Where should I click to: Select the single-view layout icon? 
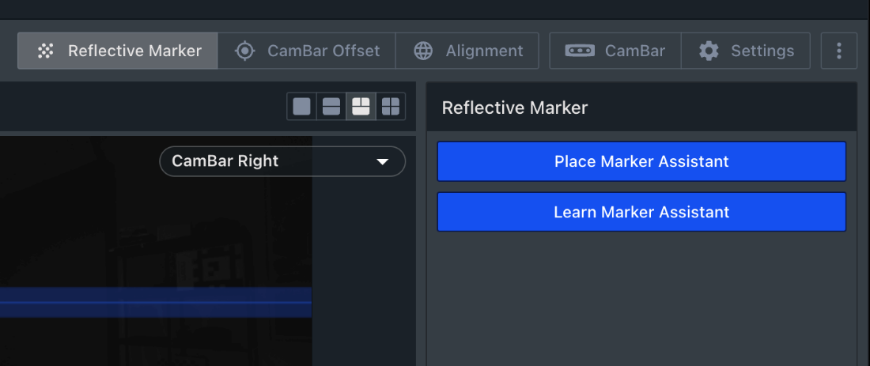[302, 107]
